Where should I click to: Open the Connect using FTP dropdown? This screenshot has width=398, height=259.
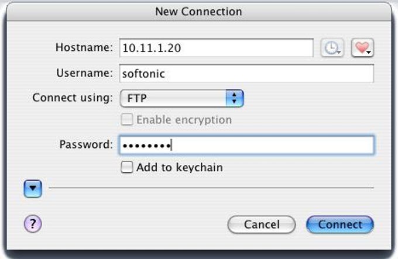point(182,98)
